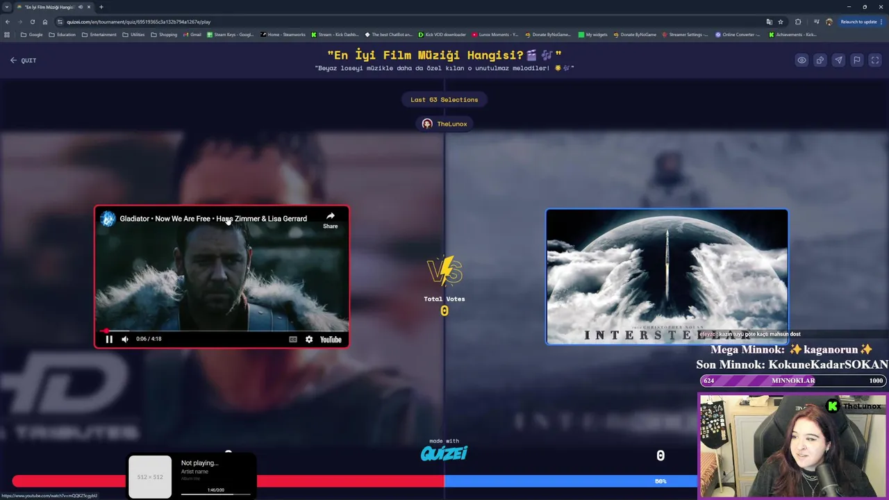Click the paper-plane share icon in quiz header
The image size is (889, 500).
pos(838,60)
